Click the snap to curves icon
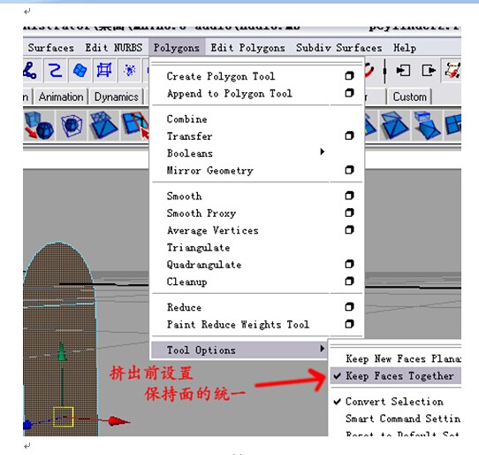The height and width of the screenshot is (455, 479). tap(56, 71)
